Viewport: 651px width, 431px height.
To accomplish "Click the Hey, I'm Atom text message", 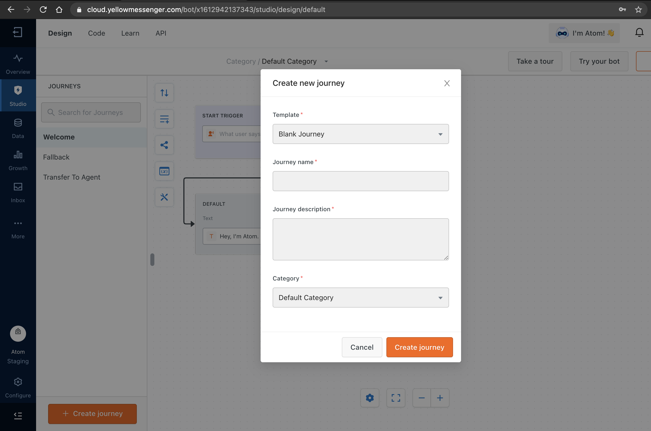I will click(x=232, y=236).
